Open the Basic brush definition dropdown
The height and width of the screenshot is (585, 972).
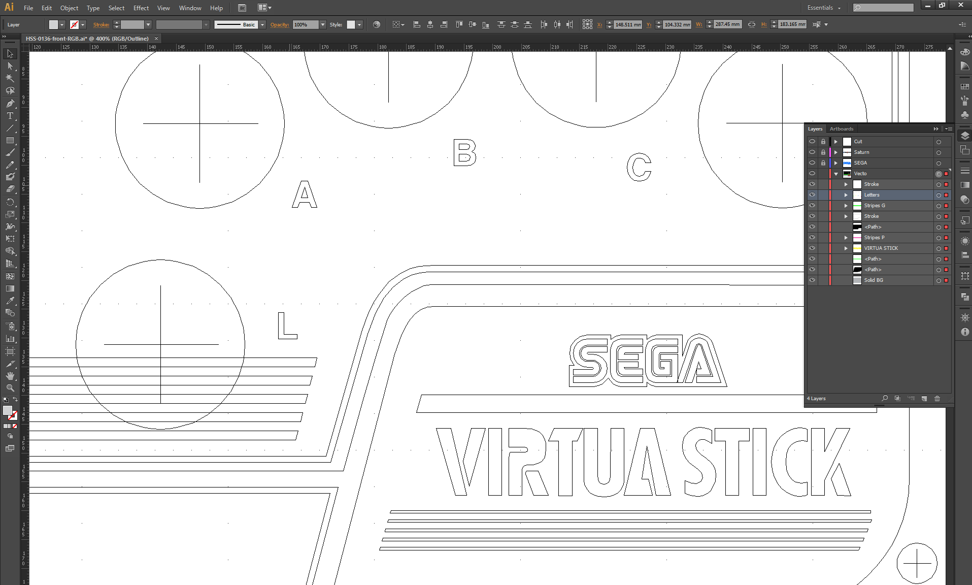coord(262,24)
